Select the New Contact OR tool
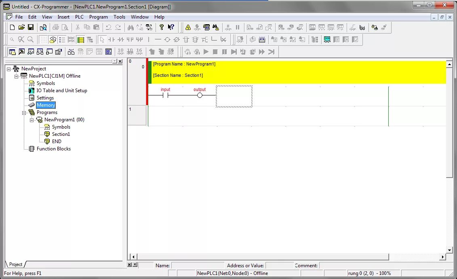The width and height of the screenshot is (457, 279). coord(130,40)
